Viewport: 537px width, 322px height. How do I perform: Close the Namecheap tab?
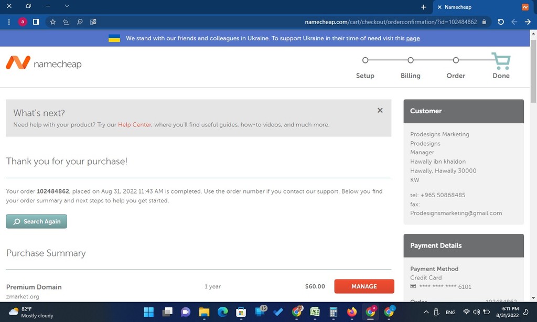click(439, 7)
